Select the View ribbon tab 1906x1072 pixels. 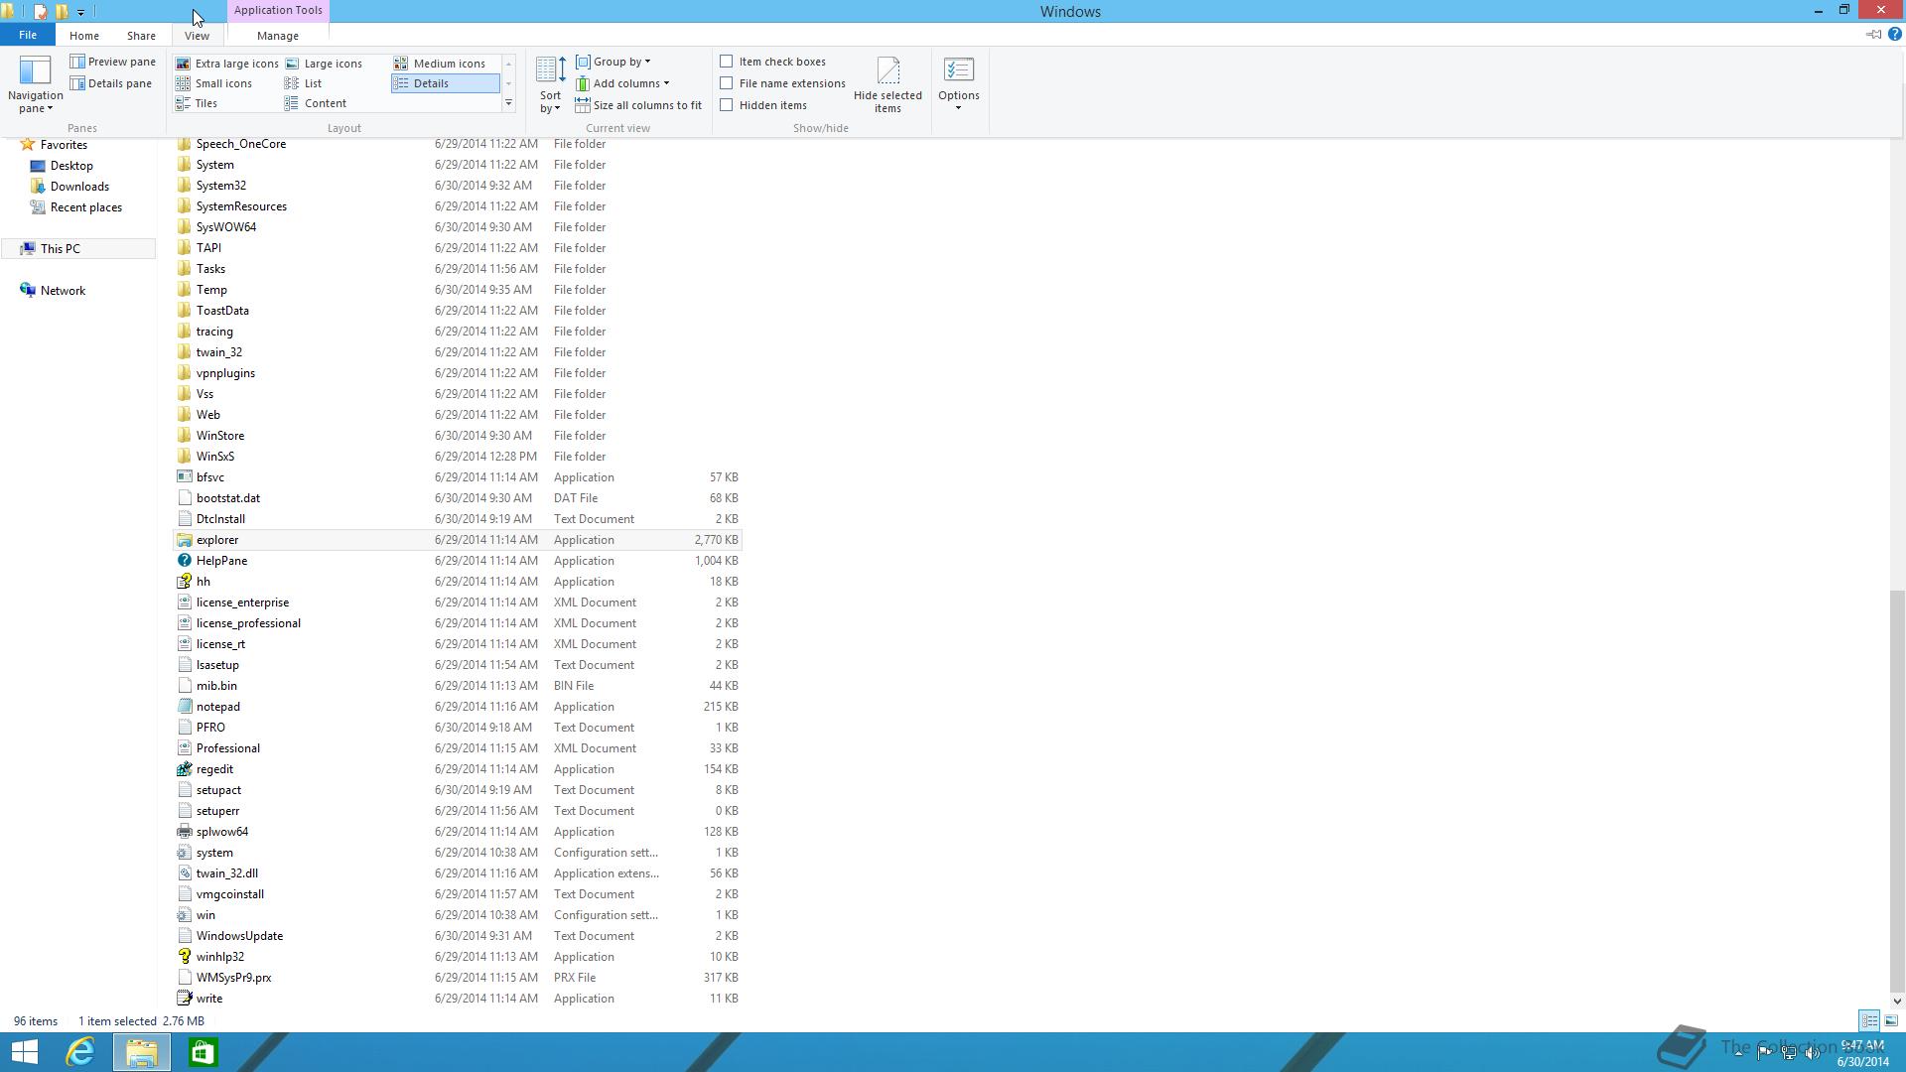tap(197, 36)
